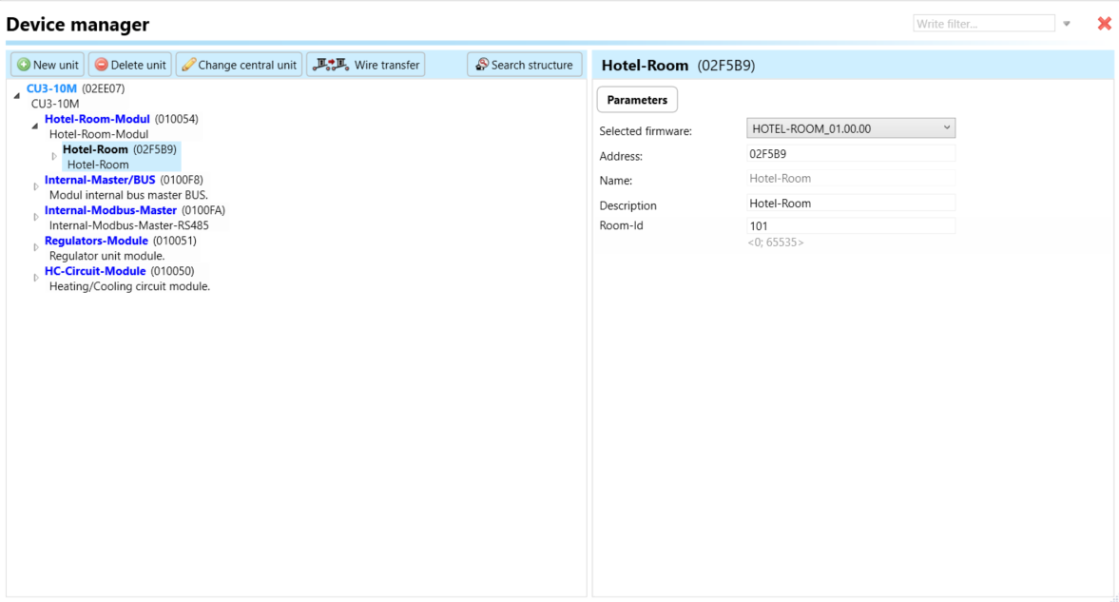Image resolution: width=1119 pixels, height=602 pixels.
Task: Expand the HC-Circuit-Module node
Action: [x=36, y=278]
